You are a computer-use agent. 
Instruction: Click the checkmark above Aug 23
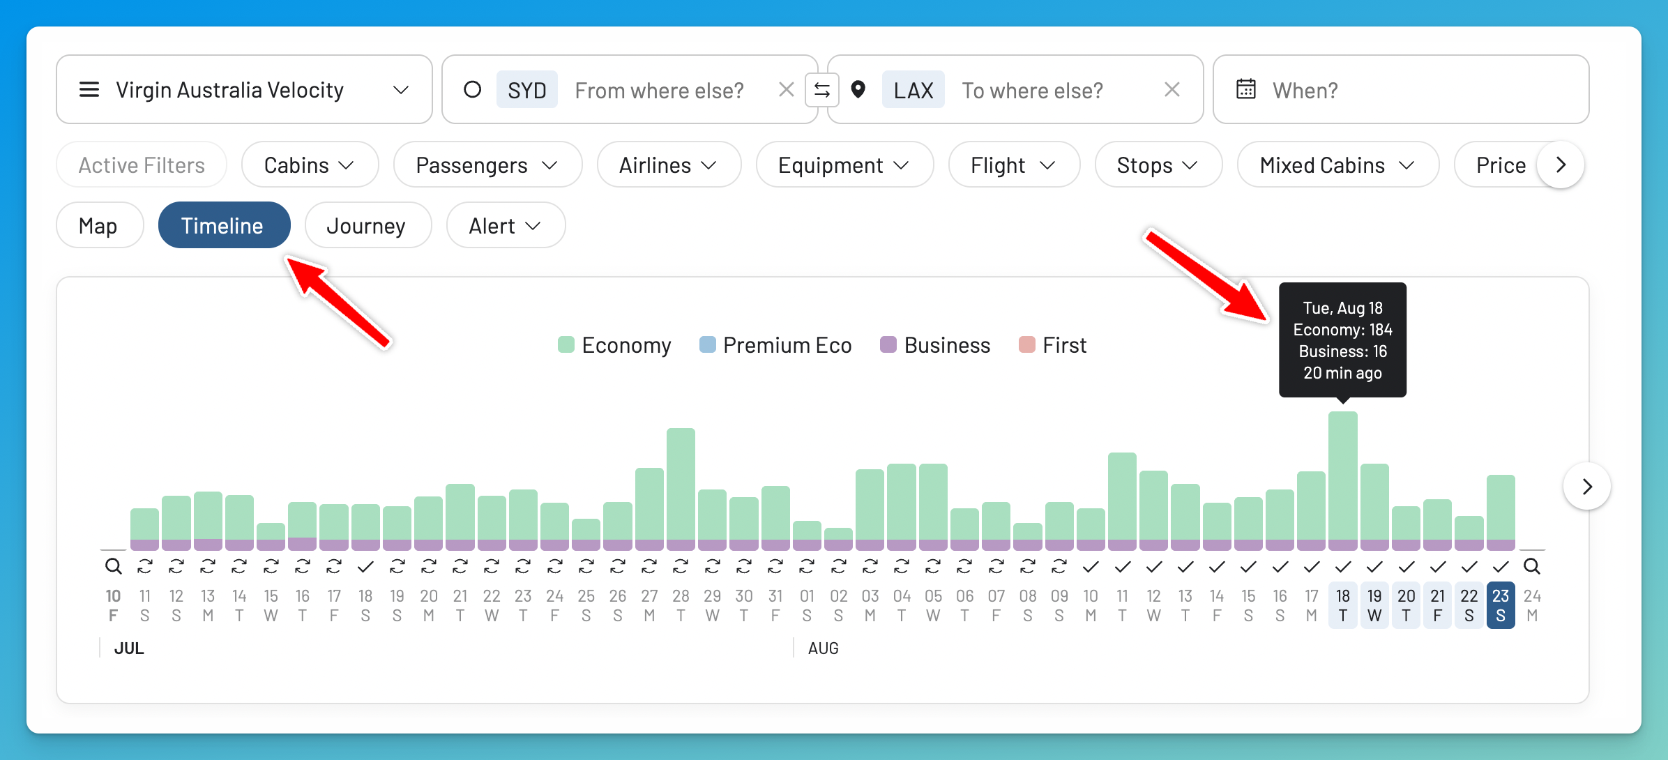coord(1501,566)
